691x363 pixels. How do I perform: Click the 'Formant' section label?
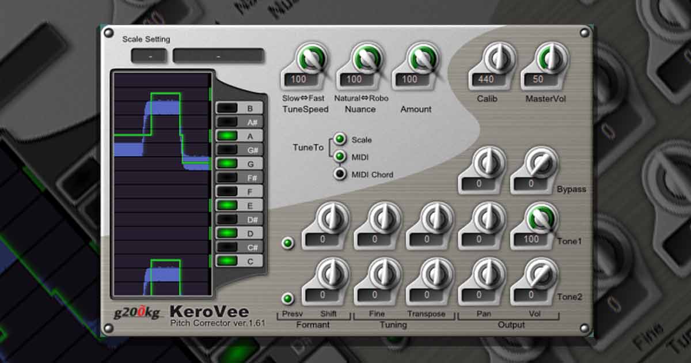[313, 325]
